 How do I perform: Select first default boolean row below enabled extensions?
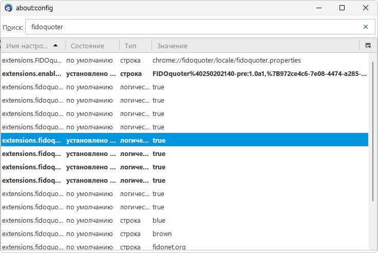(184, 87)
